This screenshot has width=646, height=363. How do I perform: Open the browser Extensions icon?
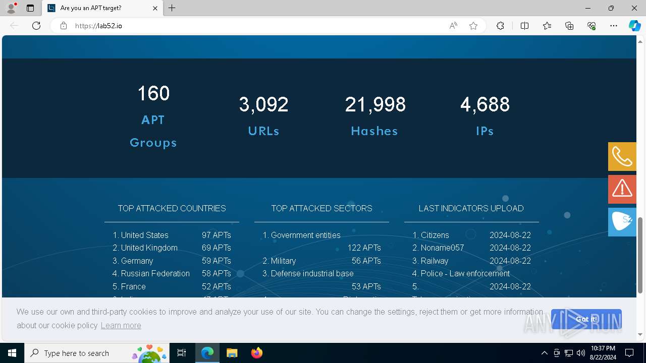coord(500,26)
